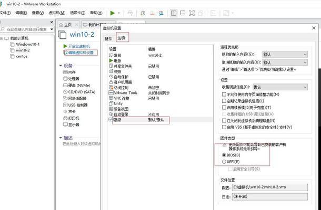The image size is (321, 210).
Task: Select the Unity settings row
Action: [160, 103]
